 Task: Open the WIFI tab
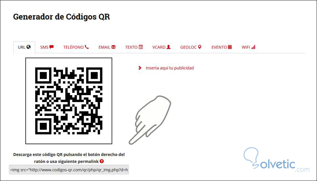[x=248, y=47]
